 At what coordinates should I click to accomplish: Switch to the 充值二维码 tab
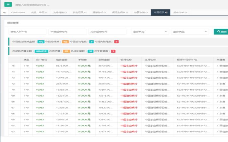pyautogui.click(x=38, y=12)
